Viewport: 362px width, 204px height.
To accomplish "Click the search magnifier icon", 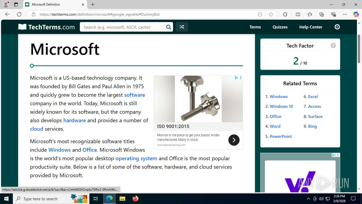I will (168, 27).
